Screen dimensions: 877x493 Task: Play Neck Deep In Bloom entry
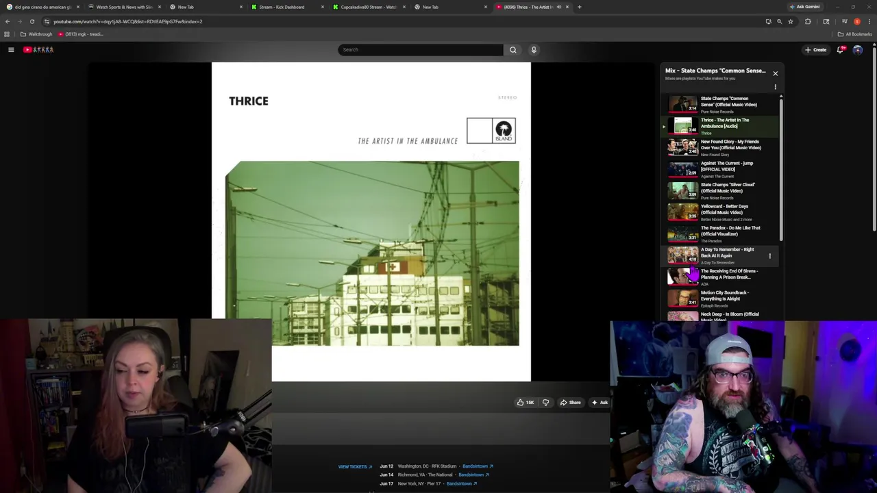(721, 316)
